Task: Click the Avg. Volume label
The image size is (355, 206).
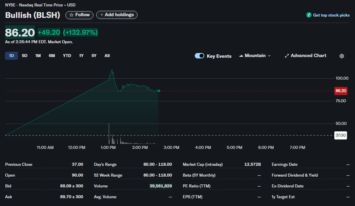Action: (105, 197)
